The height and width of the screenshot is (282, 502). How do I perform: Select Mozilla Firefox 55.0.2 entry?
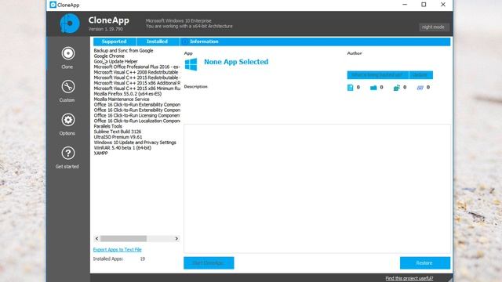point(127,94)
